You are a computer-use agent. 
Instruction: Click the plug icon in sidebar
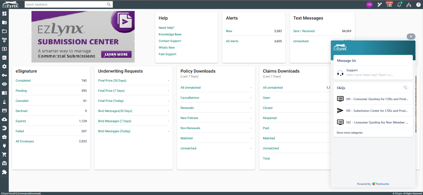[4, 146]
